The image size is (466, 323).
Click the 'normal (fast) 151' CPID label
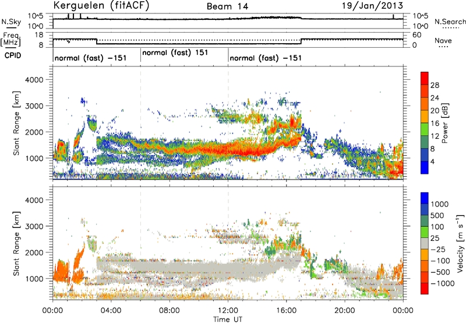tap(175, 53)
